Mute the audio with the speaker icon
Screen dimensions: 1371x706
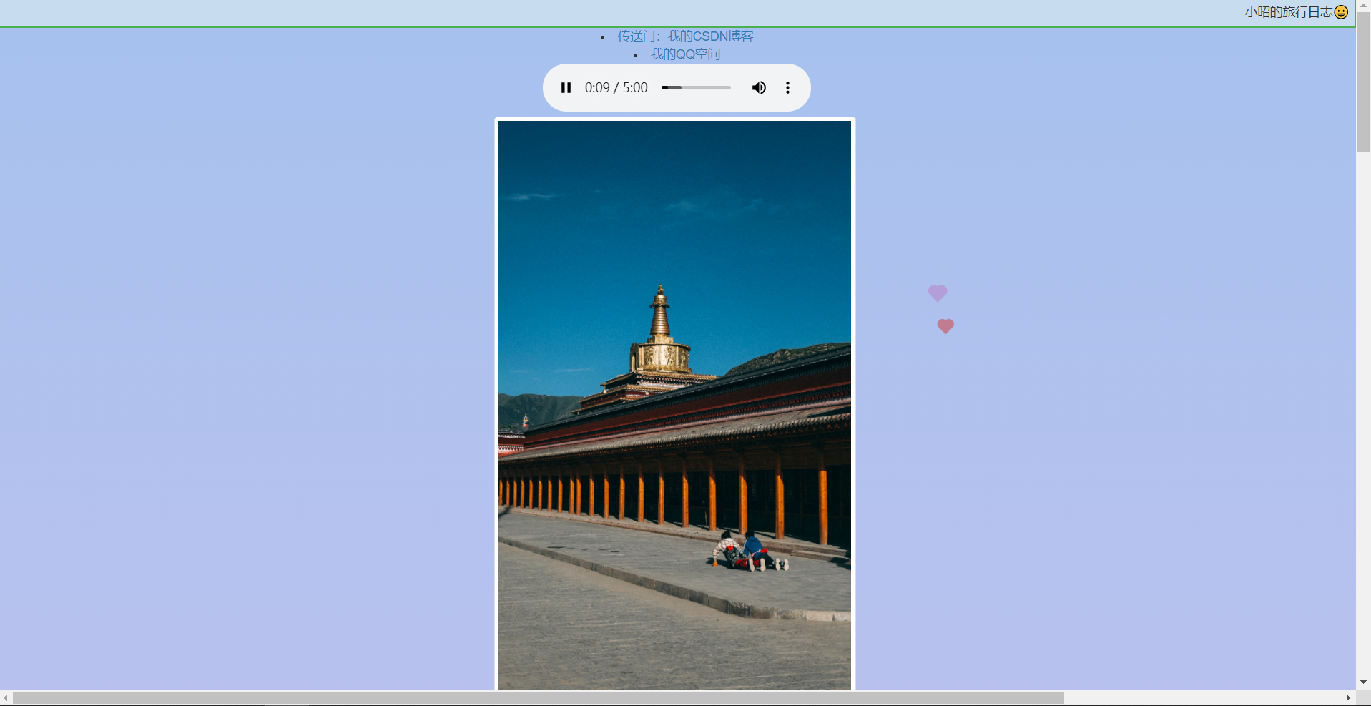pos(759,87)
